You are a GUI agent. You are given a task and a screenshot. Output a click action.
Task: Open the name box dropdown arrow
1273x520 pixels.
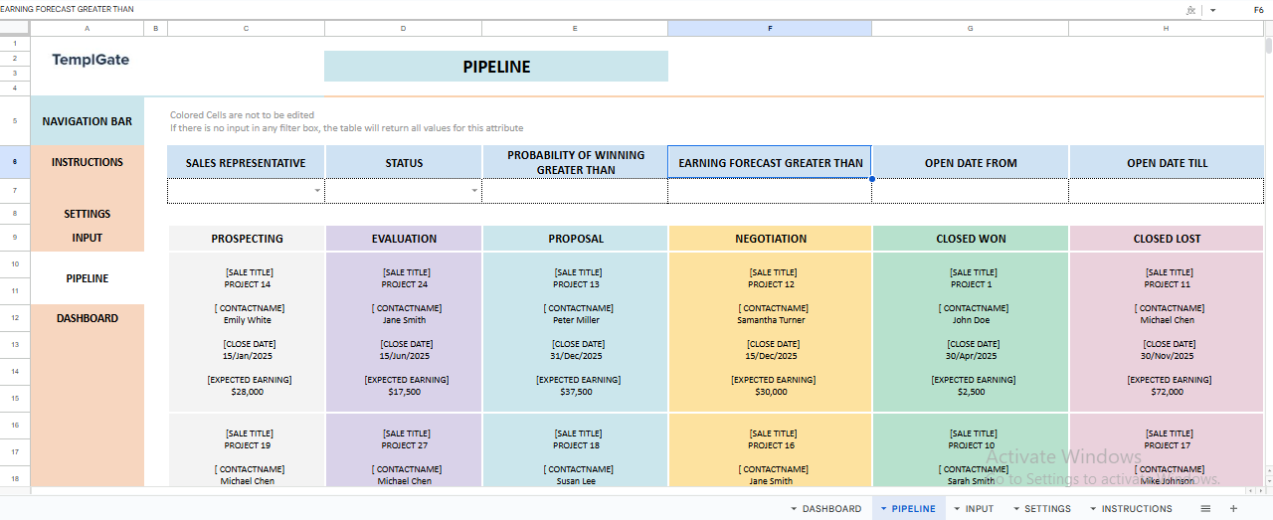coord(1212,10)
